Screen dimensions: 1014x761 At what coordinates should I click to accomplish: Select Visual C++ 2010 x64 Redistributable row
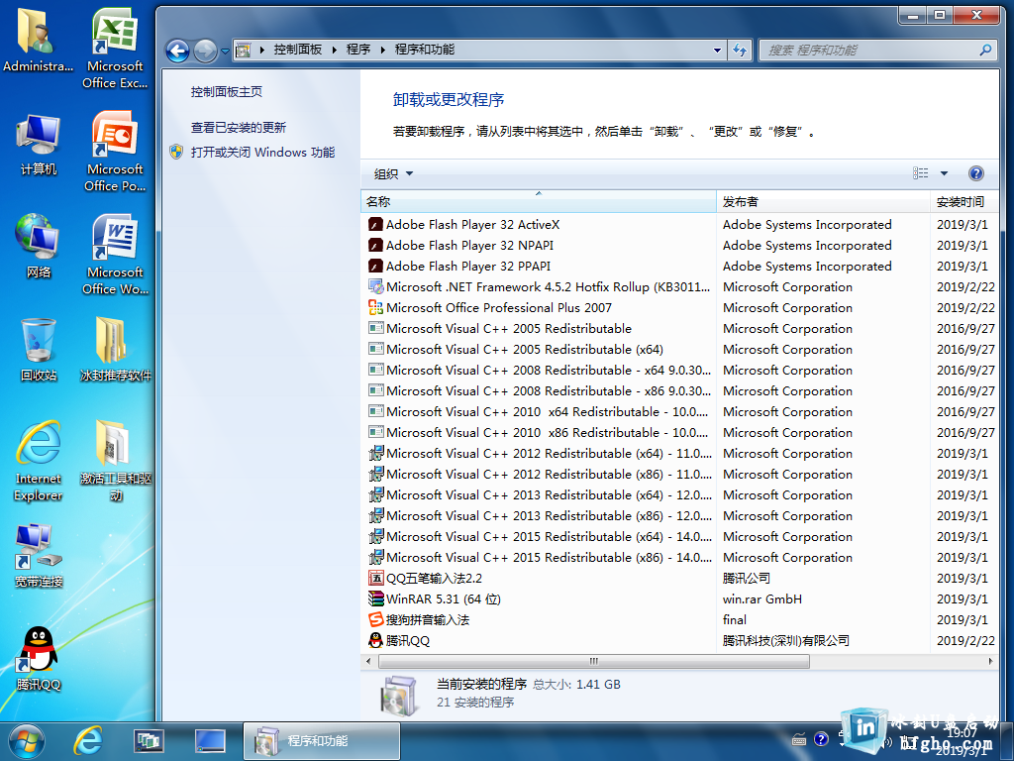click(x=679, y=411)
